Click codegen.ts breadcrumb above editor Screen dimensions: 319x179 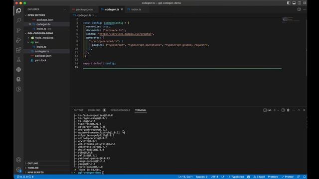pyautogui.click(x=84, y=15)
